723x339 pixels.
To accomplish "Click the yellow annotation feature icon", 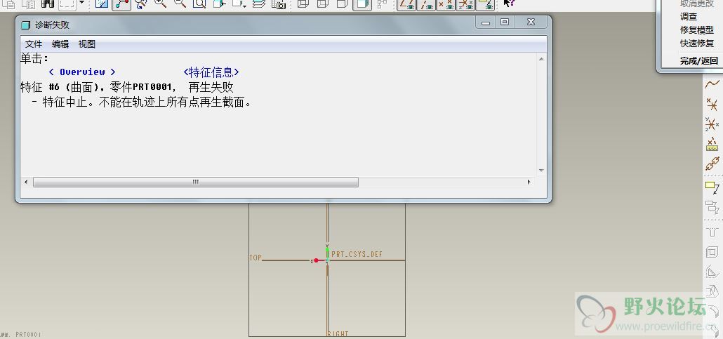I will (x=712, y=187).
